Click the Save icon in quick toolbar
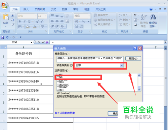Screen dimensions: 168x130 [x=3, y=37]
